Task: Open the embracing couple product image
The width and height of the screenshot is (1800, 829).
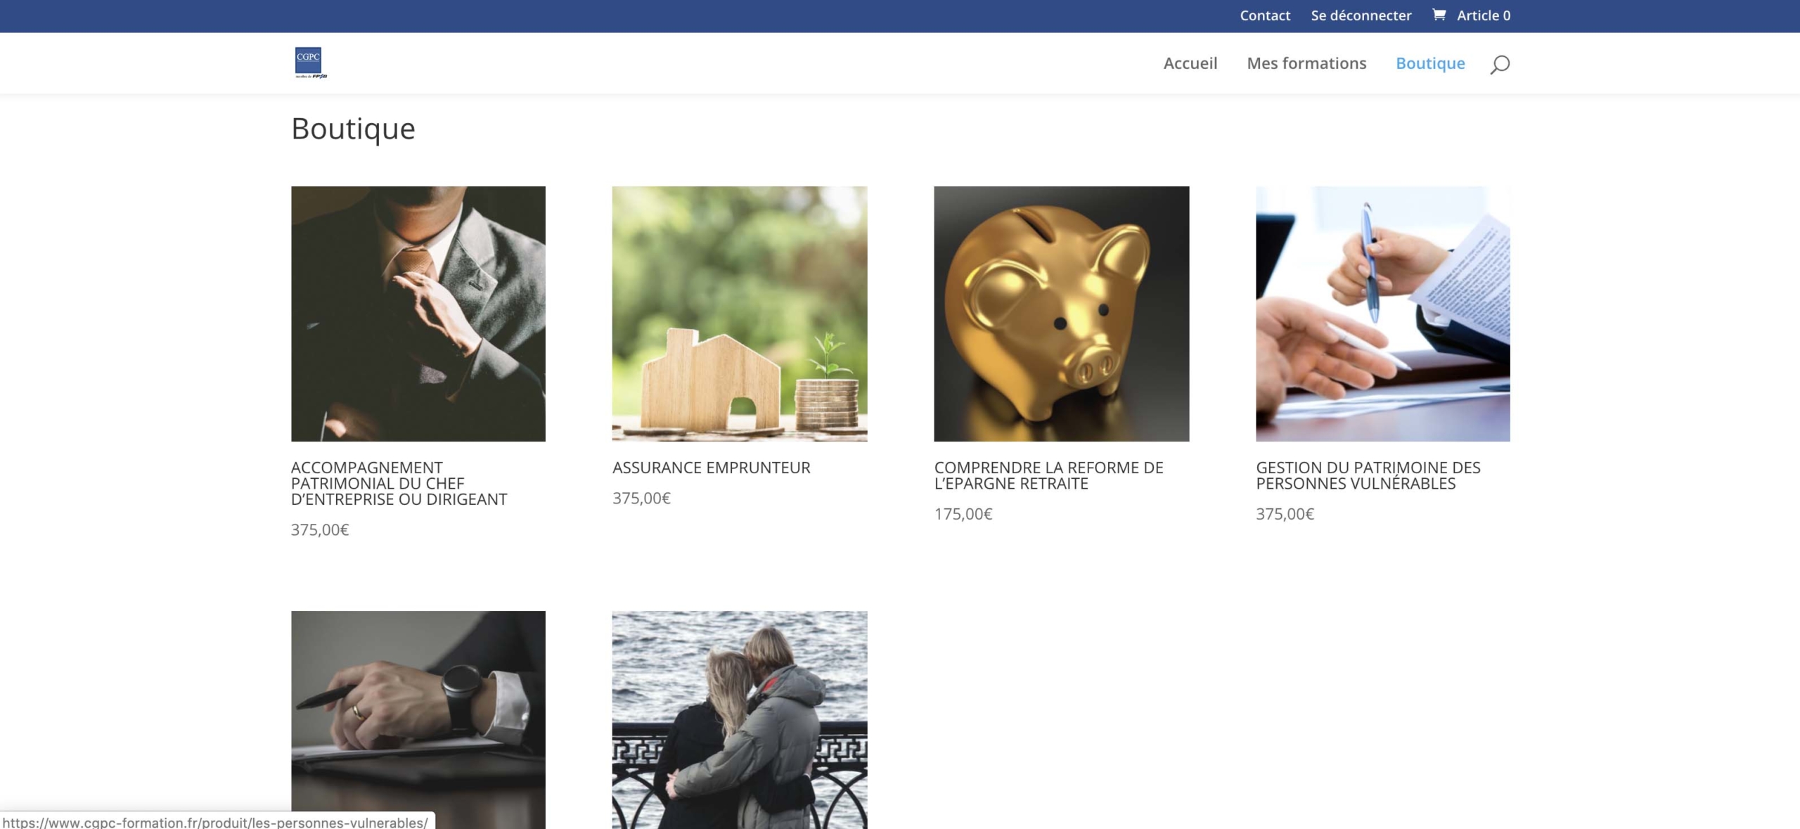Action: [x=740, y=720]
